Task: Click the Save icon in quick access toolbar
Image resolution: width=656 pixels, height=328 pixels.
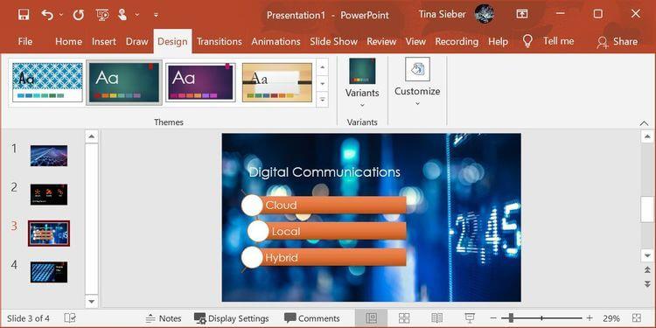Action: tap(24, 15)
